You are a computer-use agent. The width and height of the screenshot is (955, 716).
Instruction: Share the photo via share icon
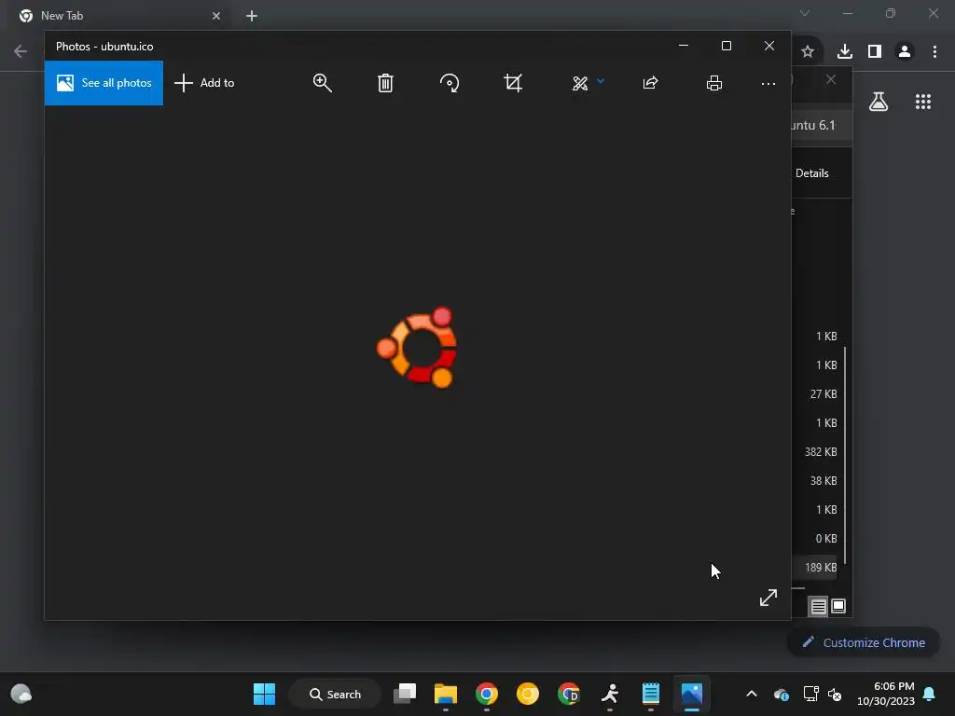pos(650,83)
